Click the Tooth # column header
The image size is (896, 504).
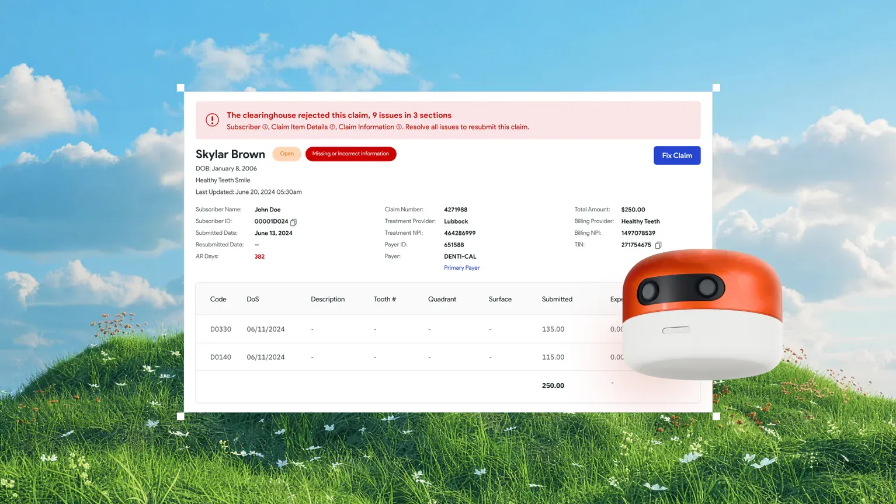[385, 299]
